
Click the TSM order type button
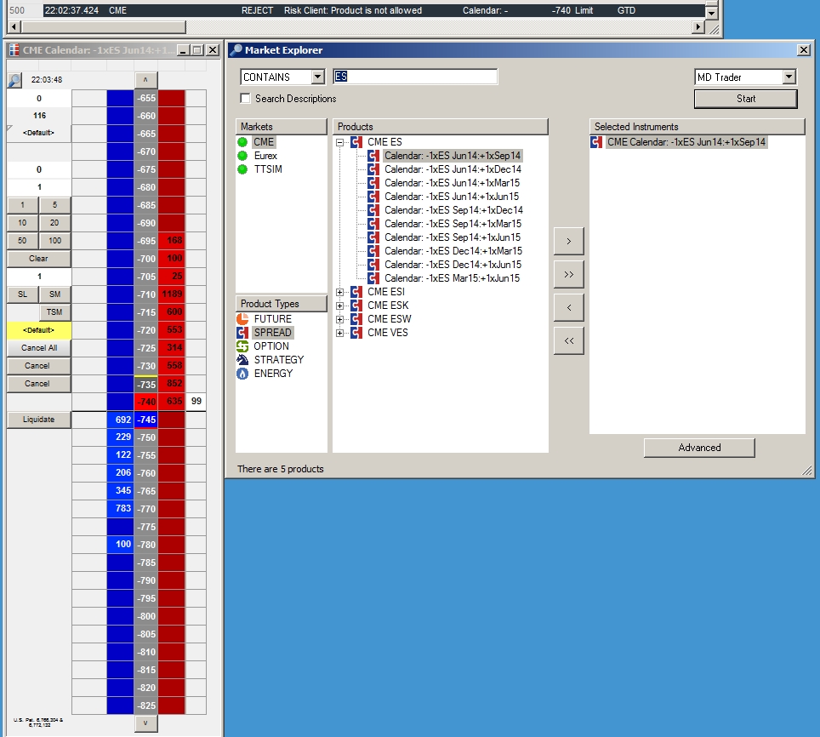coord(55,312)
